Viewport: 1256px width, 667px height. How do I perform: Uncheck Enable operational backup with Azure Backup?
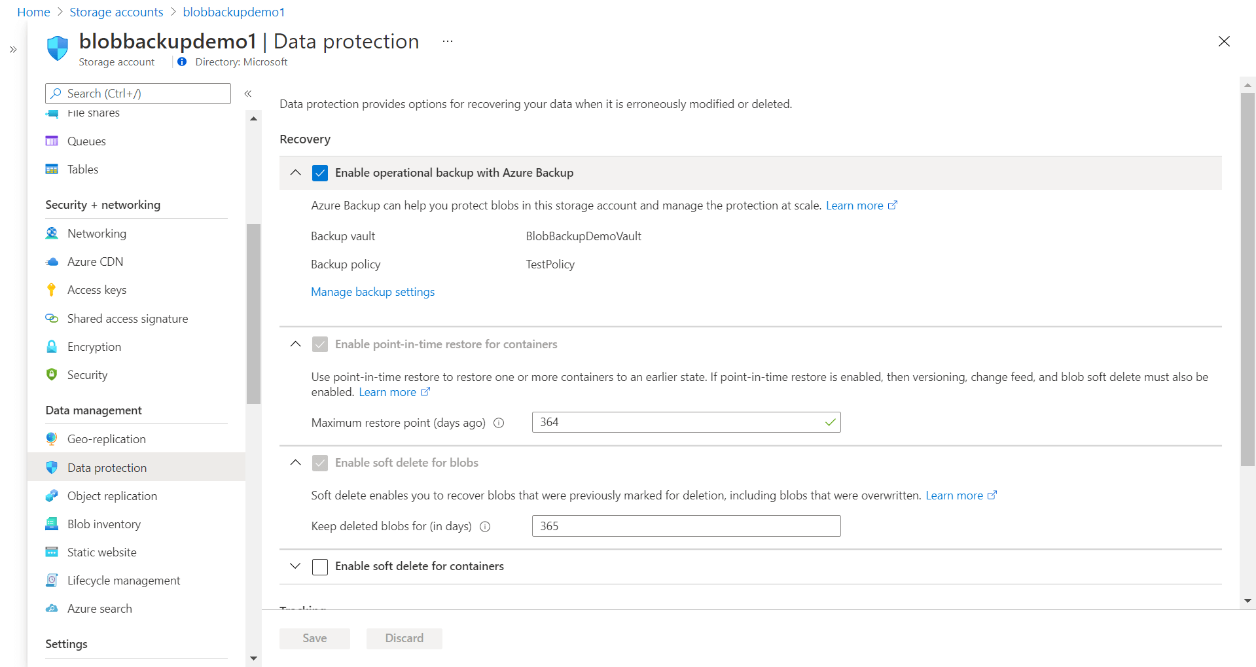click(x=320, y=173)
